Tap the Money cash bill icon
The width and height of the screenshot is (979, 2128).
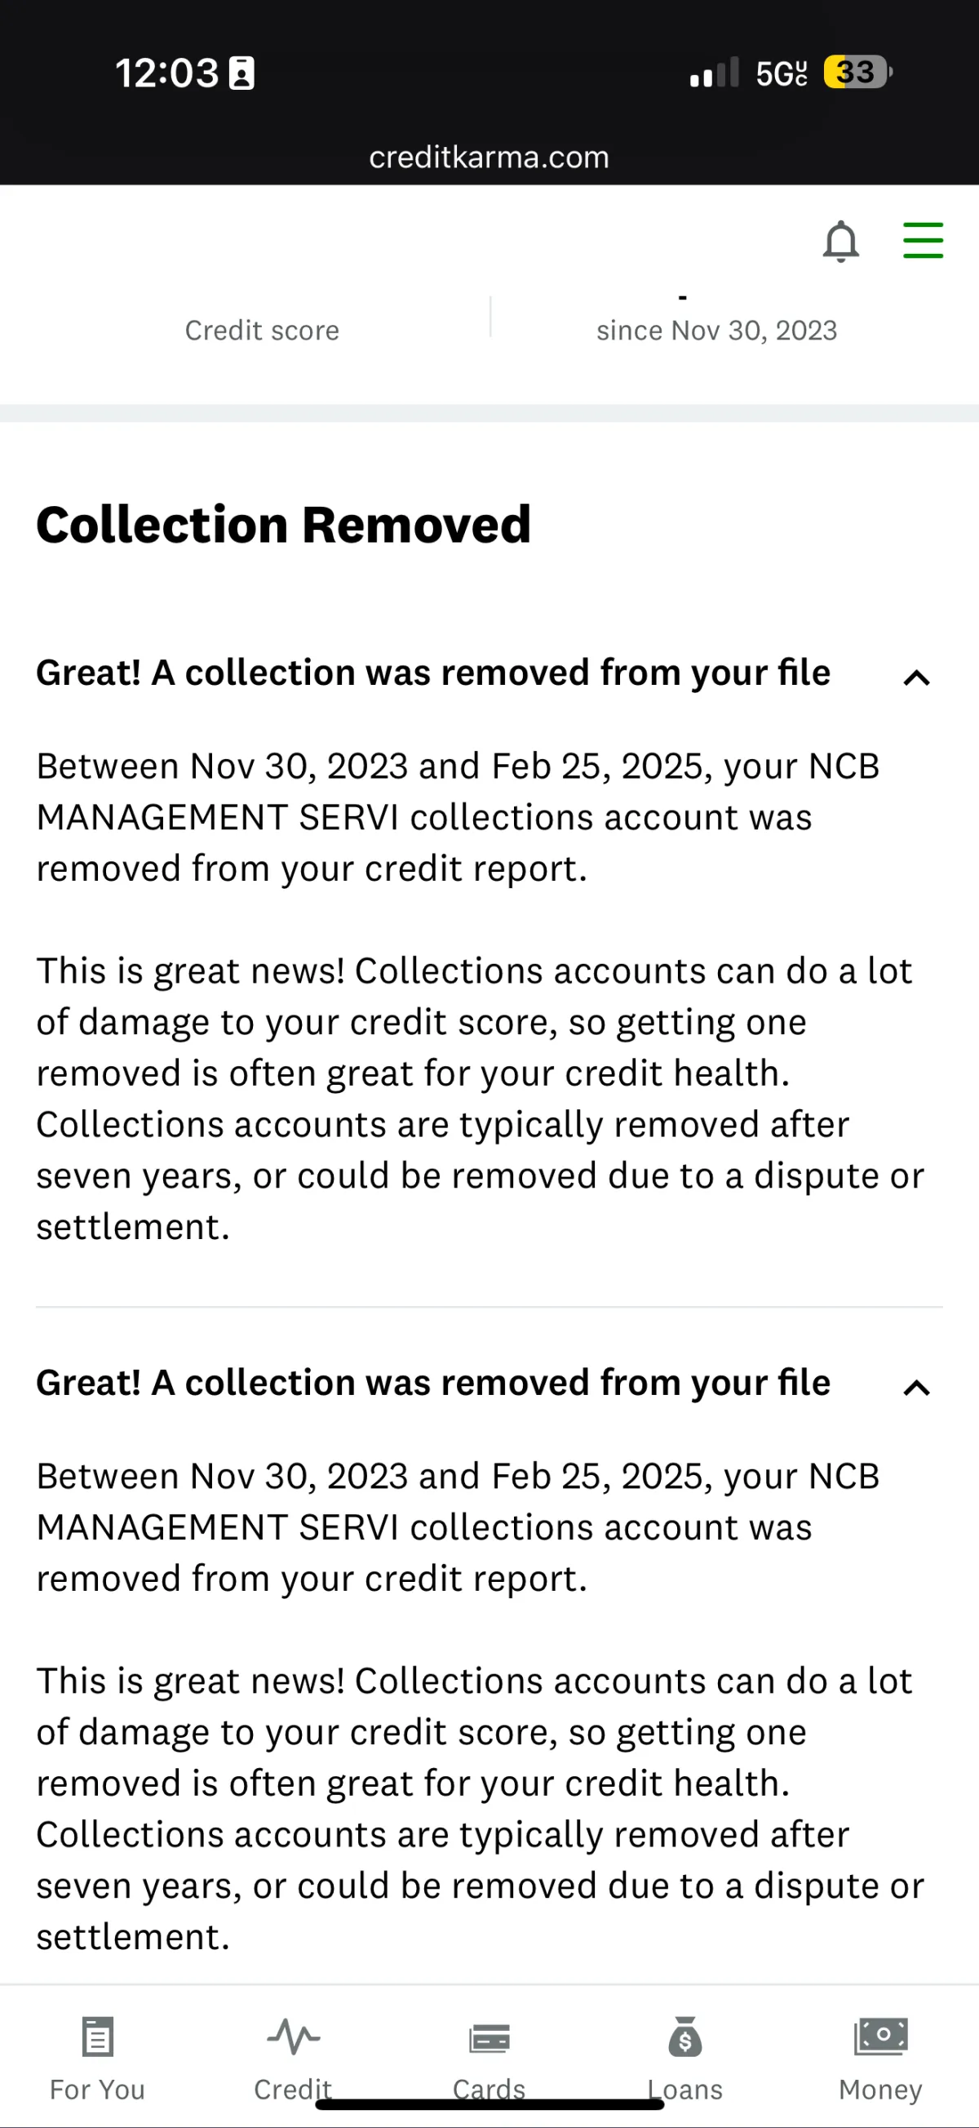pos(881,2037)
